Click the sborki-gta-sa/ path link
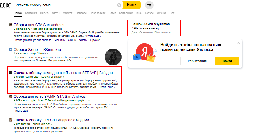The image size is (260, 136). [x=41, y=124]
